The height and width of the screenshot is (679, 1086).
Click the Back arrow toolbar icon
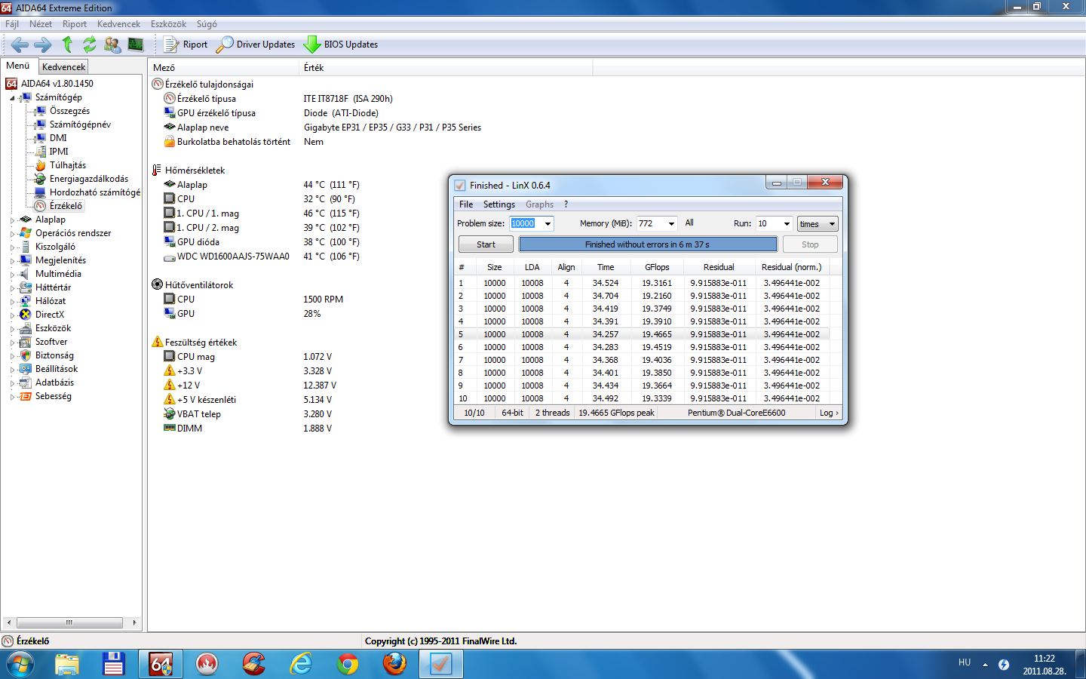coord(20,45)
